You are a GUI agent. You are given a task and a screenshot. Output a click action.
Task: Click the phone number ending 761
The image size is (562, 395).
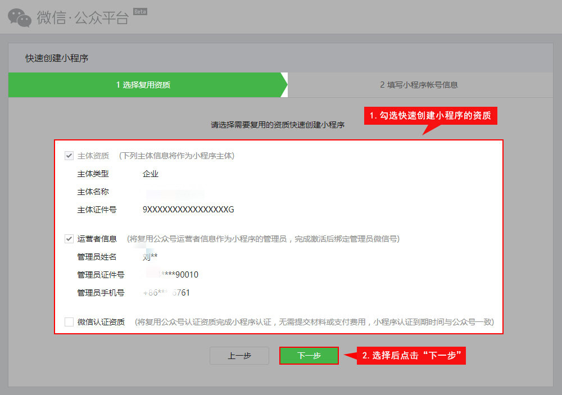coord(166,293)
